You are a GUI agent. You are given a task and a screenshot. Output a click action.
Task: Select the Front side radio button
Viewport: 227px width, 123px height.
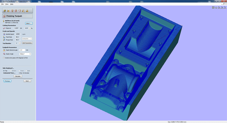pos(20,71)
